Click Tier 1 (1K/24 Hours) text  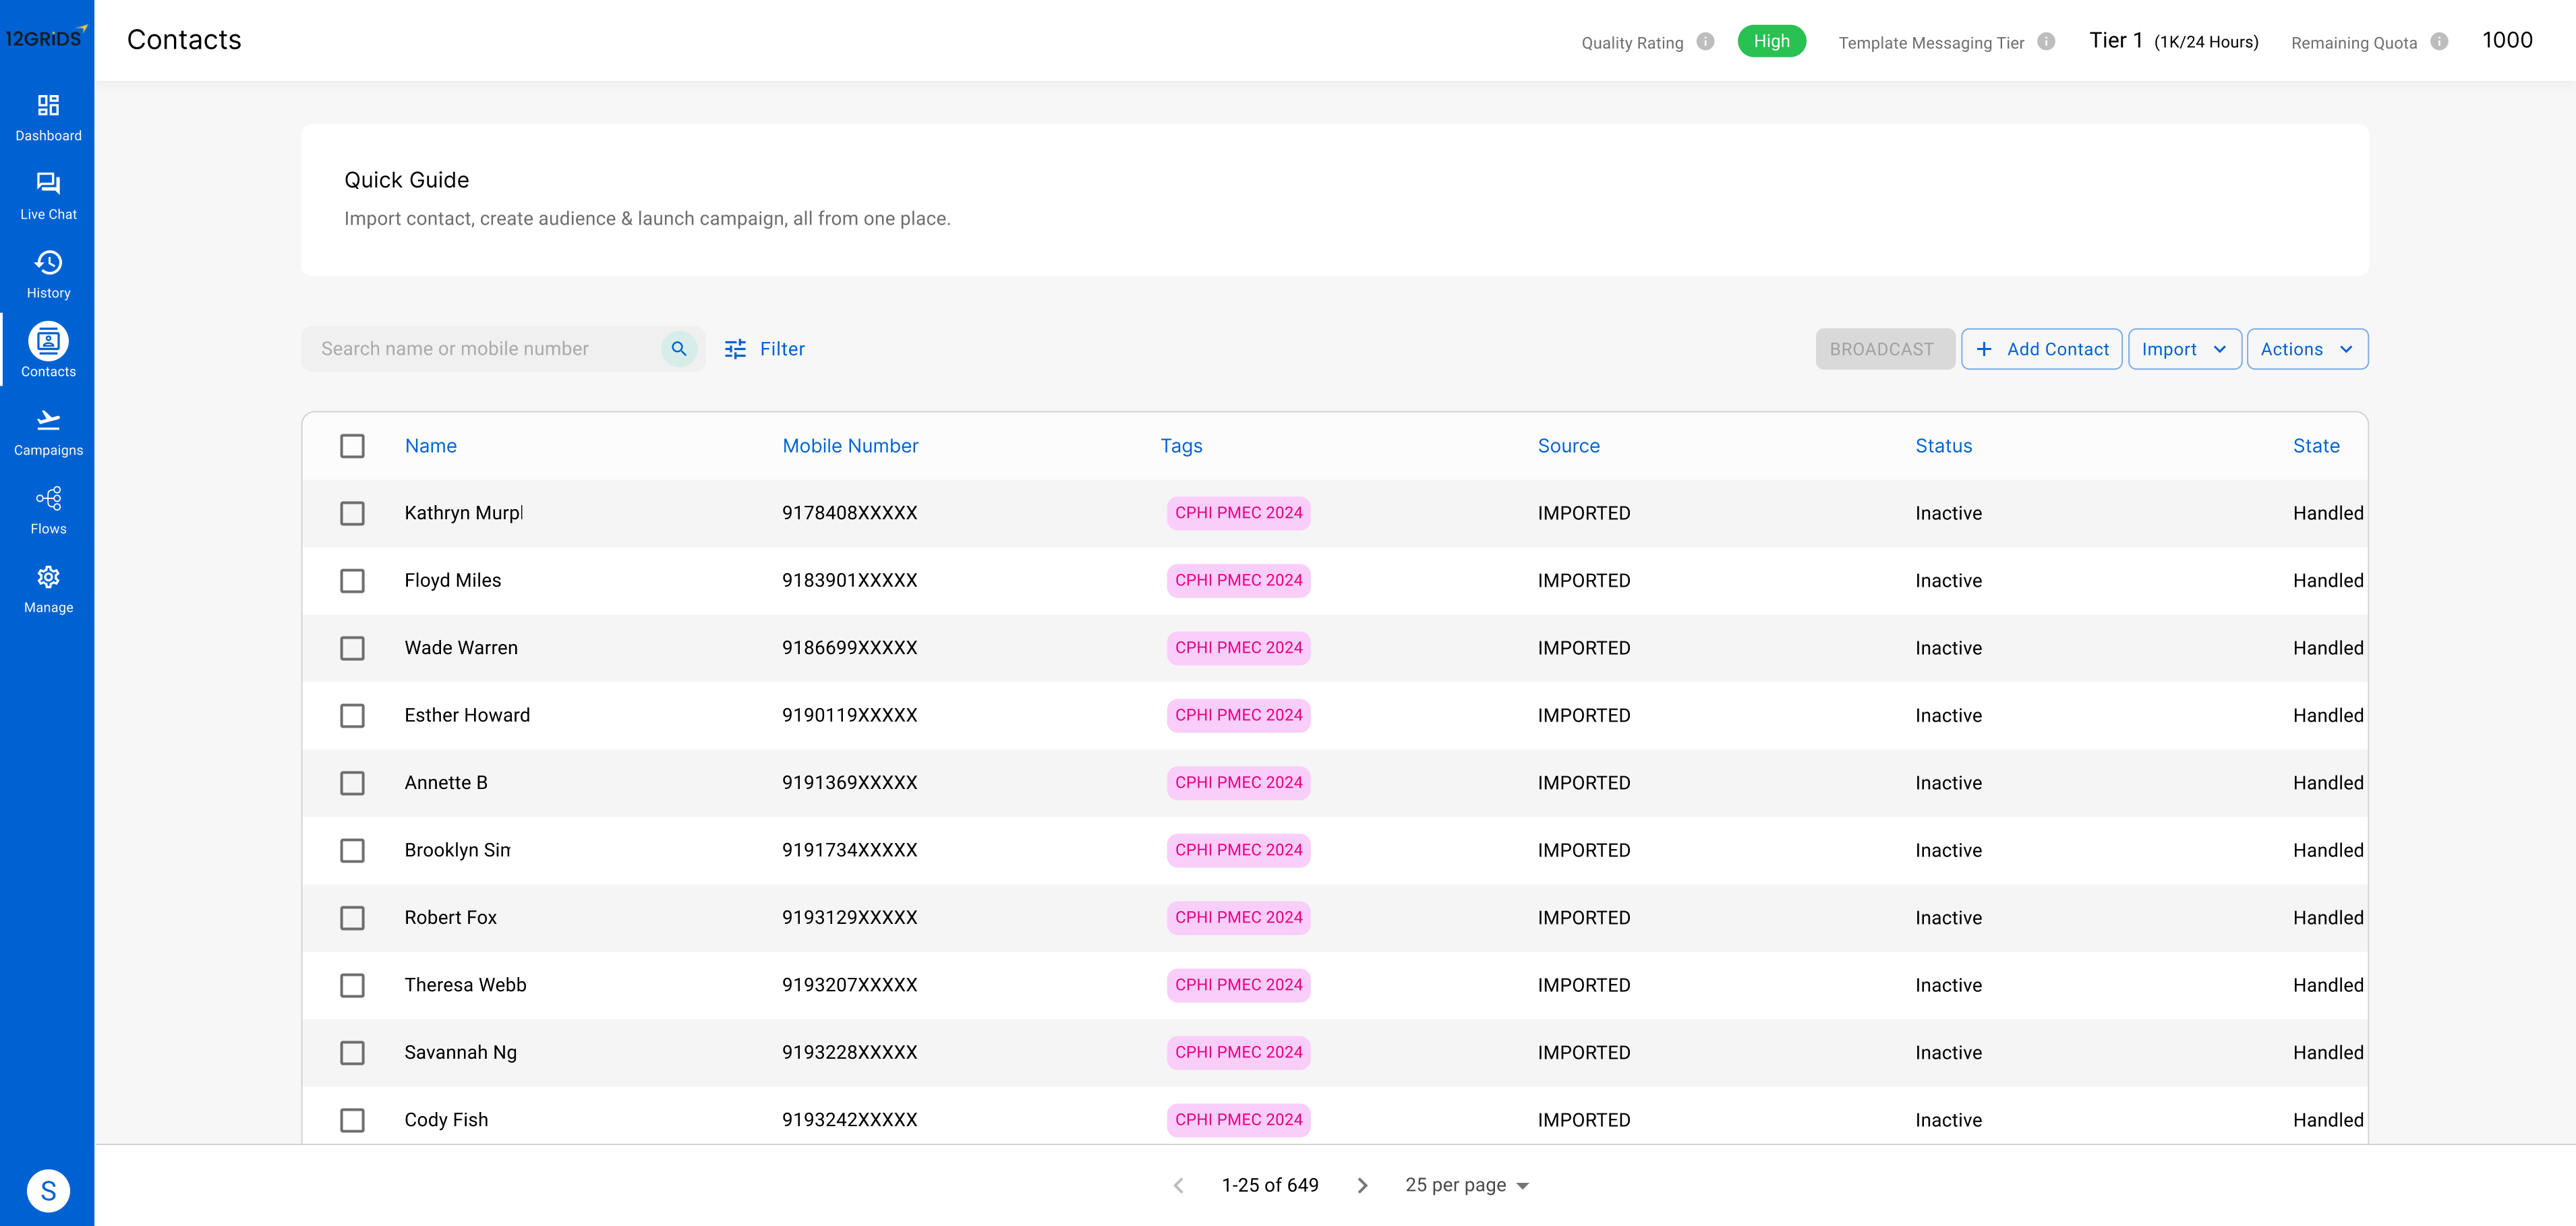click(2173, 41)
